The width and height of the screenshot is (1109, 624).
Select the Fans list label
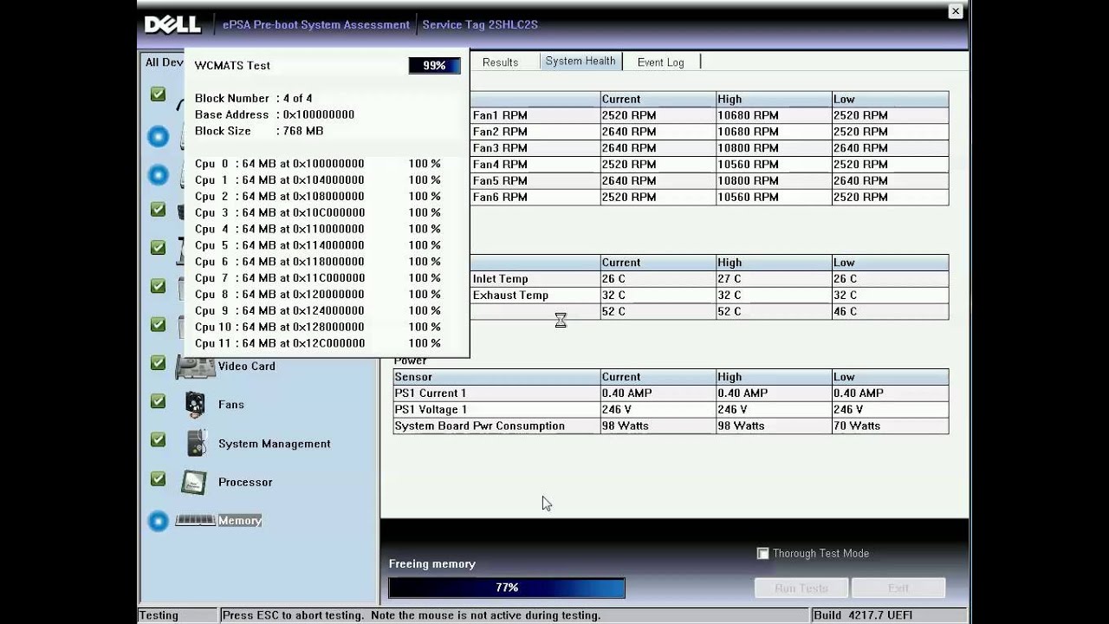click(231, 405)
